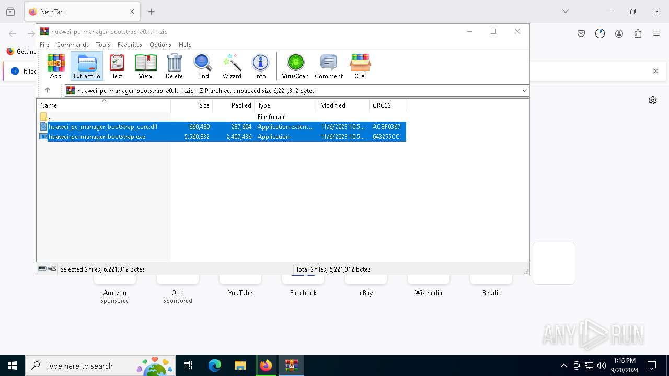The image size is (669, 376).
Task: Open the View file icon
Action: click(145, 66)
